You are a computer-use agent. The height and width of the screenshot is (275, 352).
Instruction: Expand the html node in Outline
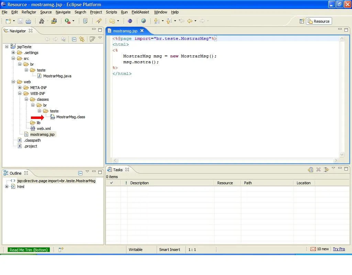point(7,187)
